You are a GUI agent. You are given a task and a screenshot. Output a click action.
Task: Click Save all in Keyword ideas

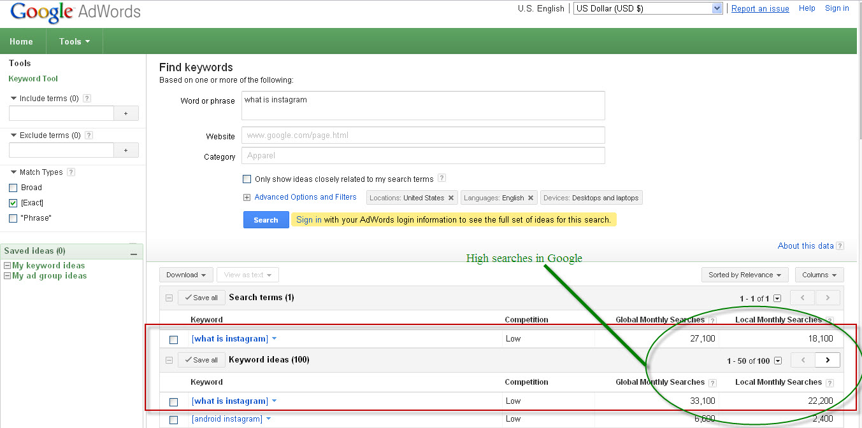pos(201,360)
